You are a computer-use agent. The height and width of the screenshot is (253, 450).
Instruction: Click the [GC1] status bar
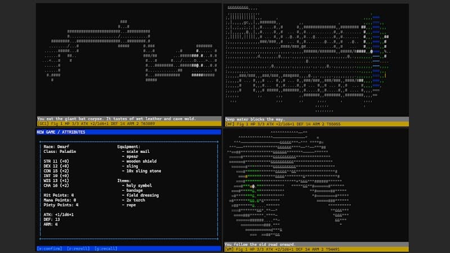click(x=129, y=124)
